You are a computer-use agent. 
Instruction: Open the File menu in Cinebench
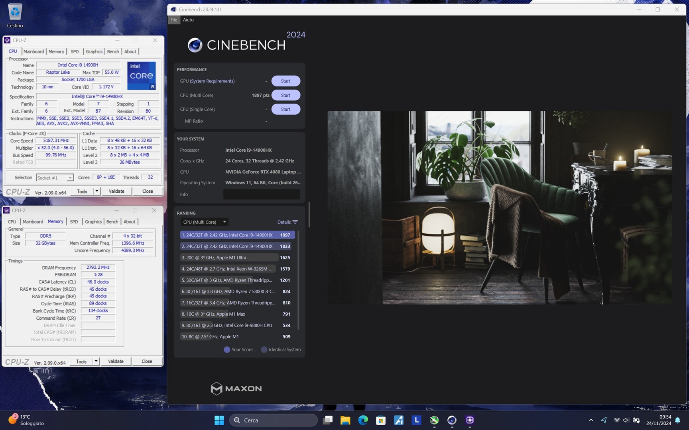174,20
